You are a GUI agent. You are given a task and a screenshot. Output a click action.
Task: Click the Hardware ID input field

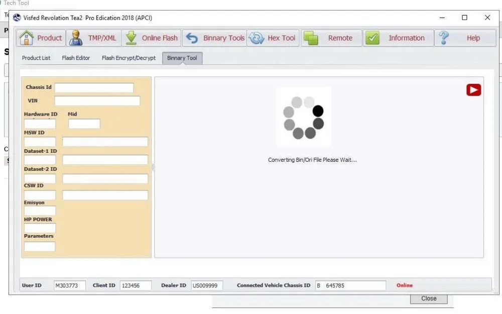pyautogui.click(x=40, y=124)
